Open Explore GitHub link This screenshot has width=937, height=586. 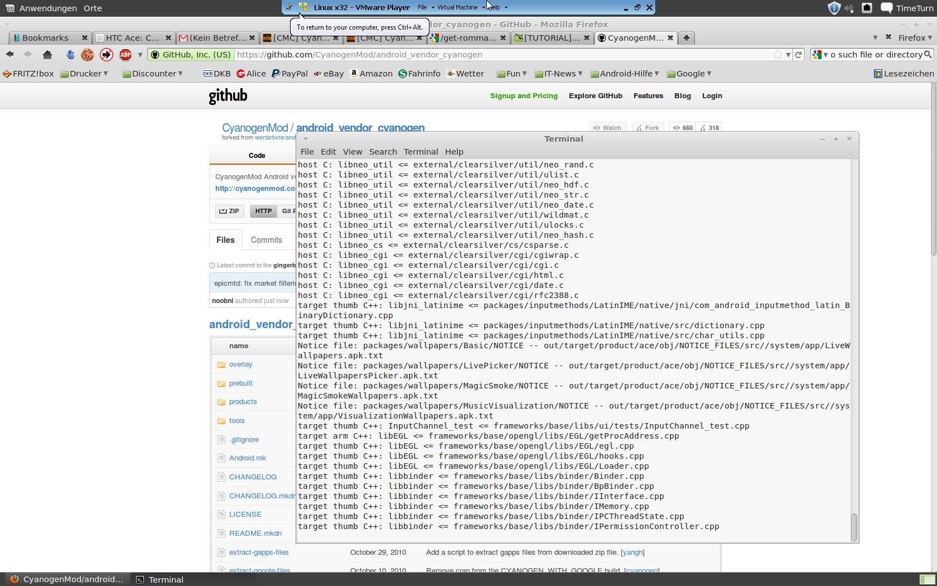click(x=595, y=96)
